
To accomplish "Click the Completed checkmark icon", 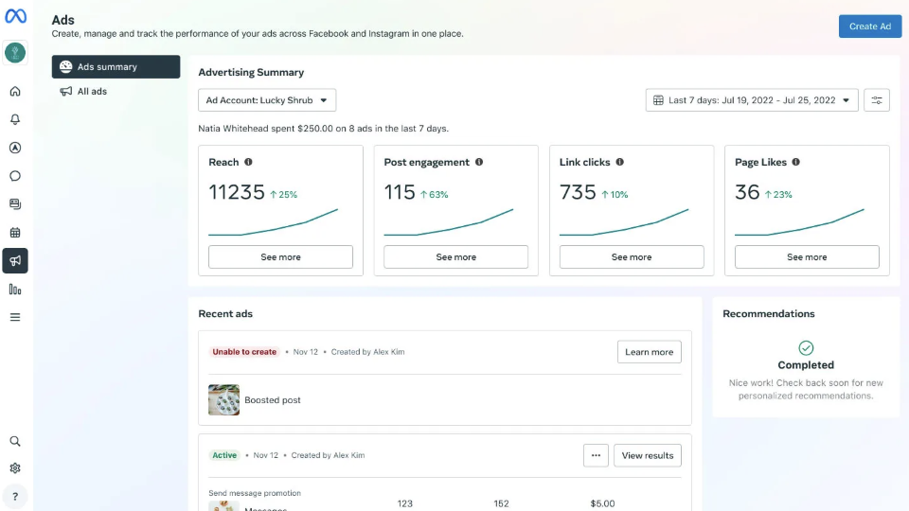I will pyautogui.click(x=806, y=347).
